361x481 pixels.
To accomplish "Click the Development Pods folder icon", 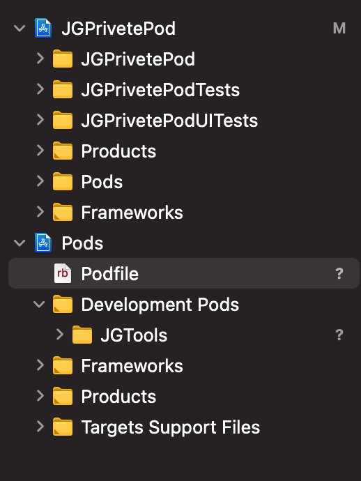I will [x=63, y=304].
